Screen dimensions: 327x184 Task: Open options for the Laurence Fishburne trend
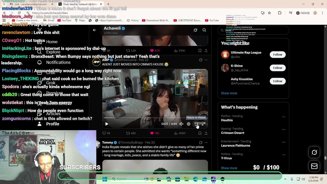[284, 142]
